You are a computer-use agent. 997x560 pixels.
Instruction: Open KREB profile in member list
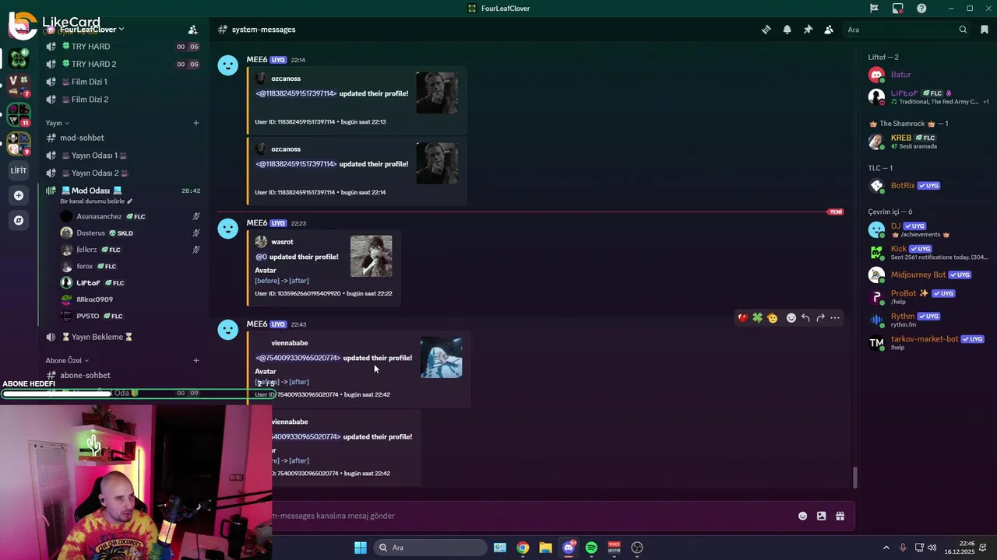(x=928, y=142)
